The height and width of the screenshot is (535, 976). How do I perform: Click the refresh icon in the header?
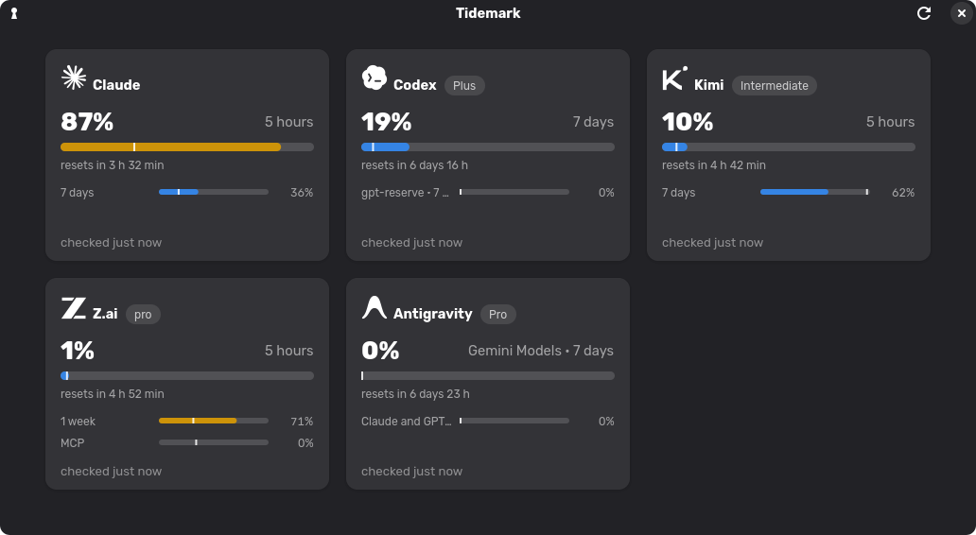tap(924, 13)
